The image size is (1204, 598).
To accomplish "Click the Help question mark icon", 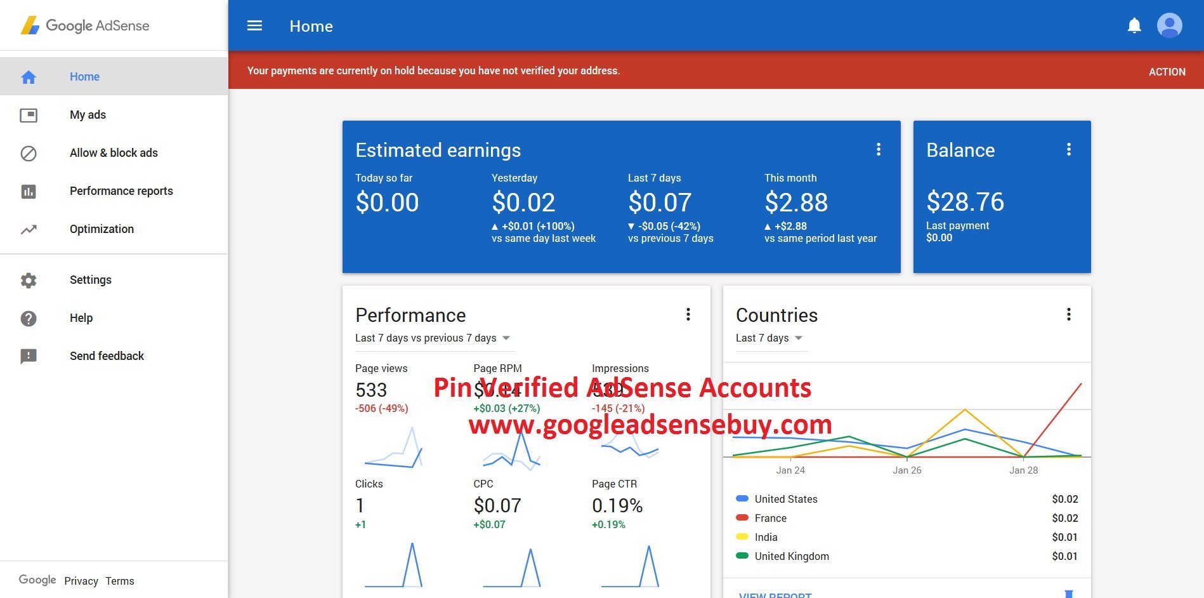I will (x=29, y=318).
